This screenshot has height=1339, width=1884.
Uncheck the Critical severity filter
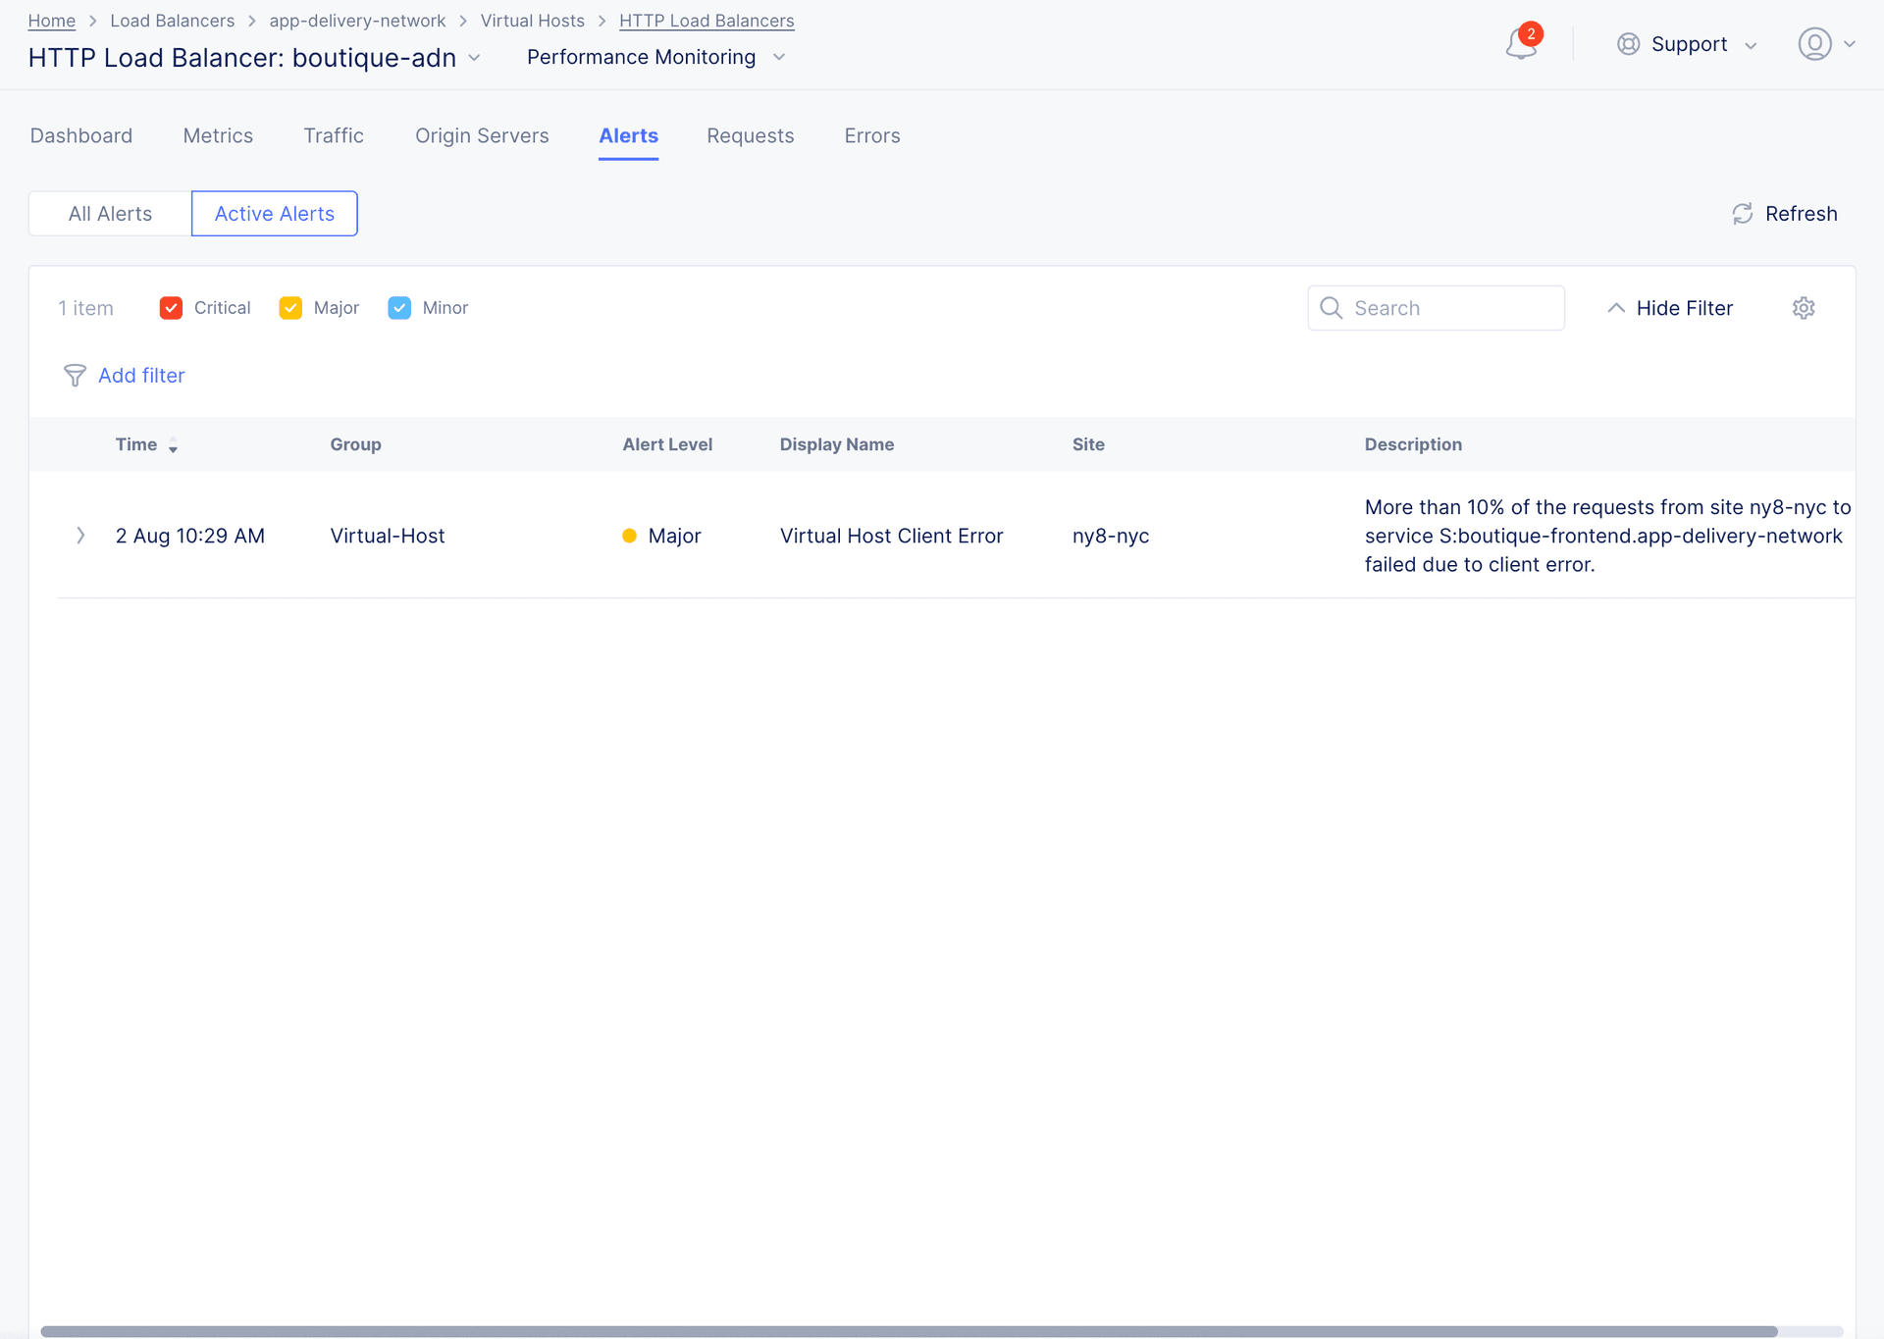point(171,307)
